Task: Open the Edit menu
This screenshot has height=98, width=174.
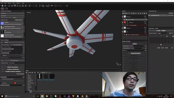Action: point(5,3)
